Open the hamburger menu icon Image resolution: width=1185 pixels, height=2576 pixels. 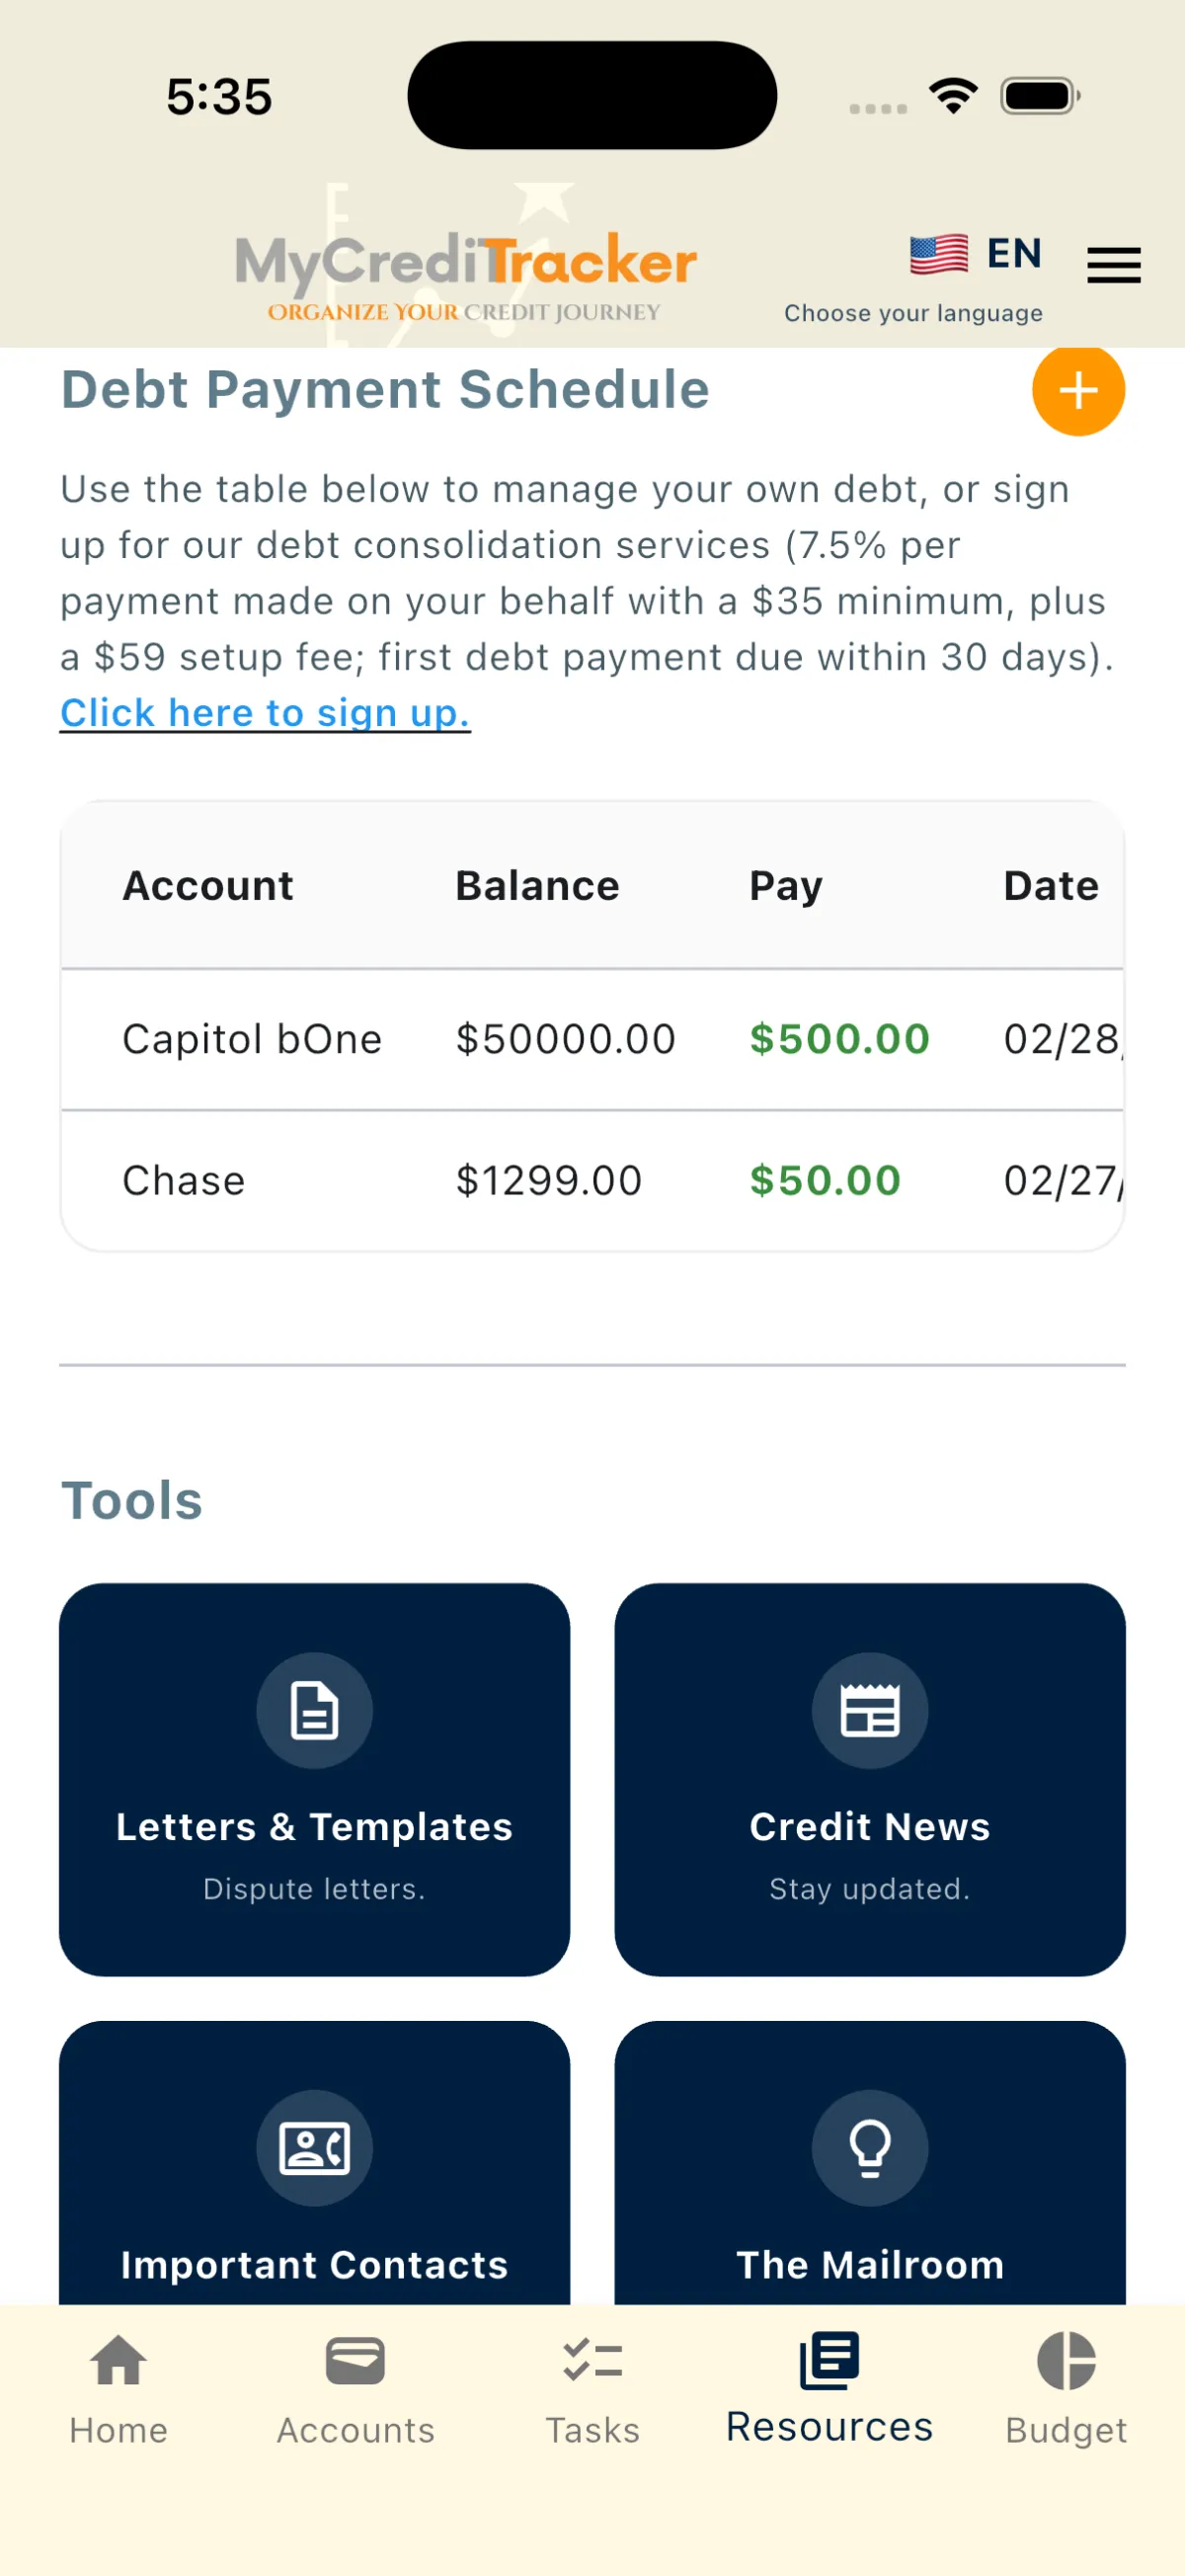[1113, 265]
